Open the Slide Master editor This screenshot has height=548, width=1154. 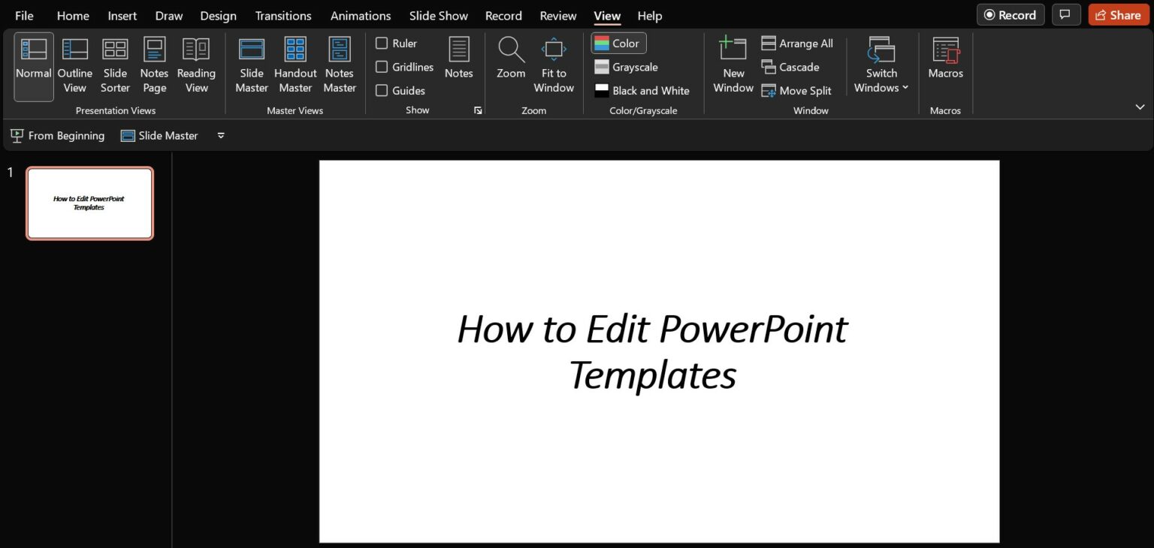[251, 64]
